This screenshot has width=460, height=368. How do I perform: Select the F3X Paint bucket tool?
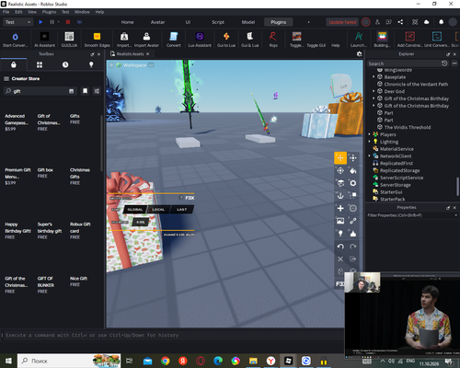coord(353,170)
